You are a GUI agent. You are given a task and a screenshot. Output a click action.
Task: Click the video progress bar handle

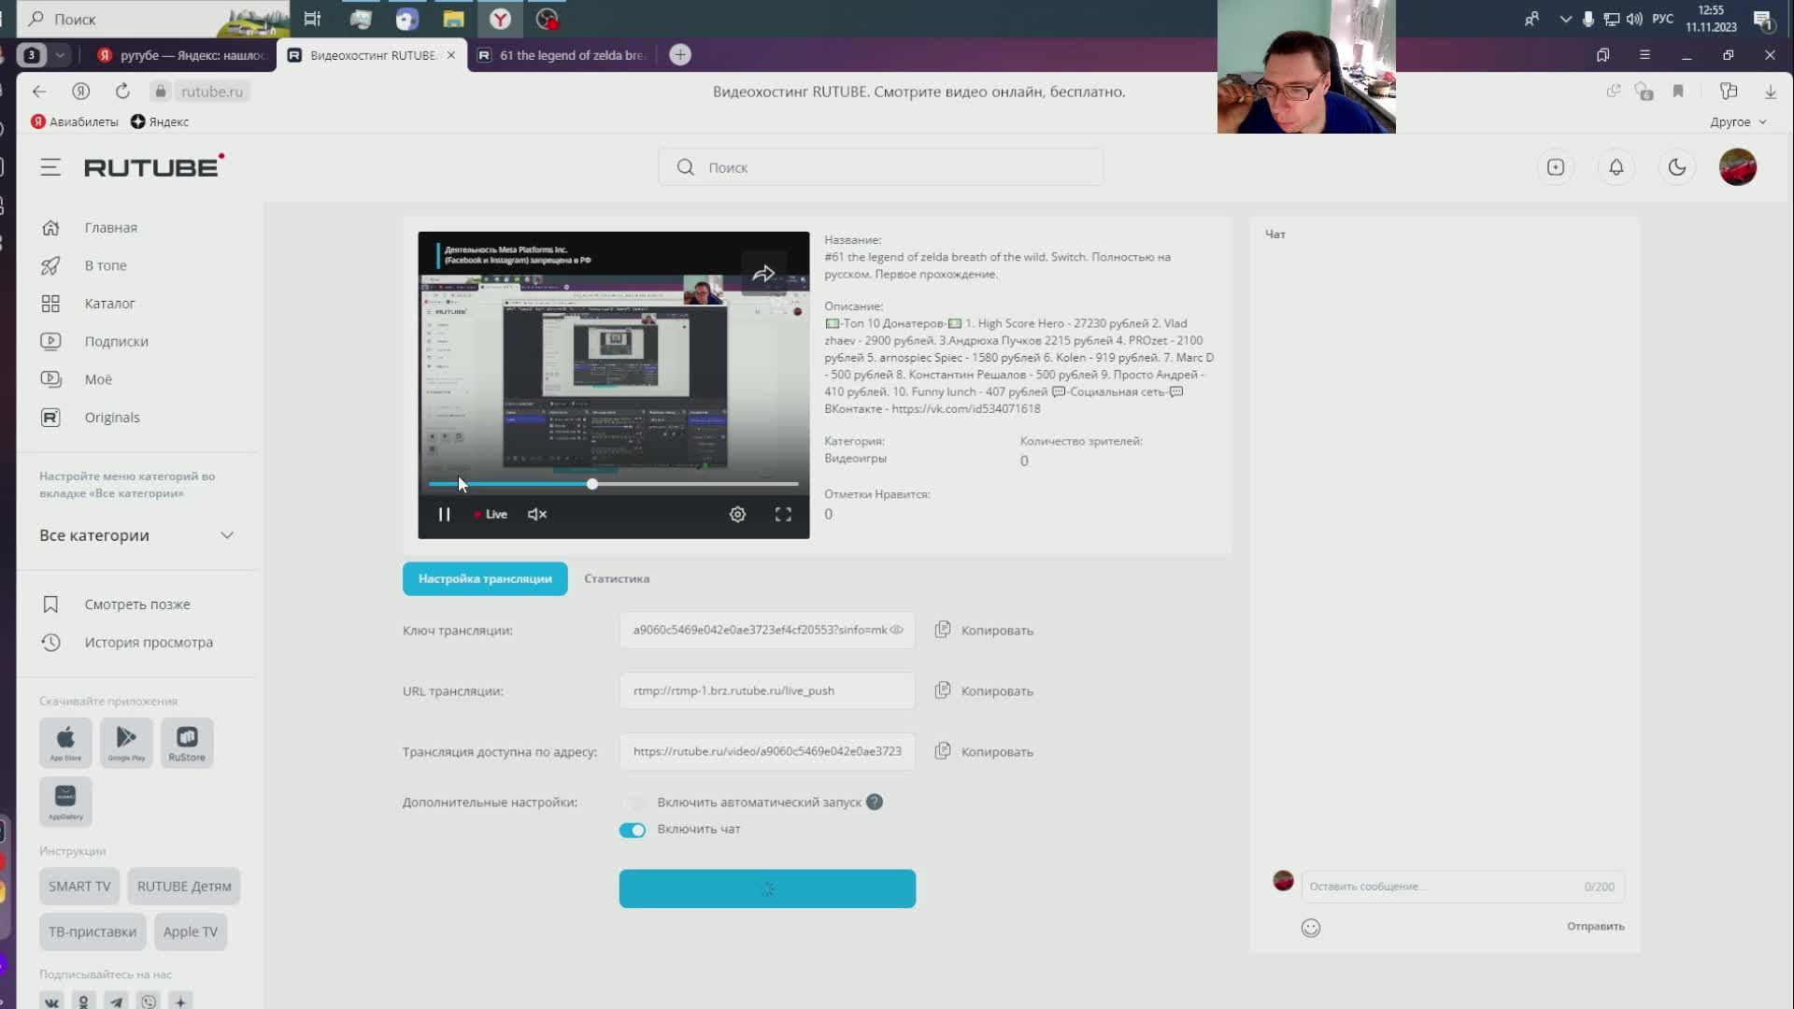592,484
